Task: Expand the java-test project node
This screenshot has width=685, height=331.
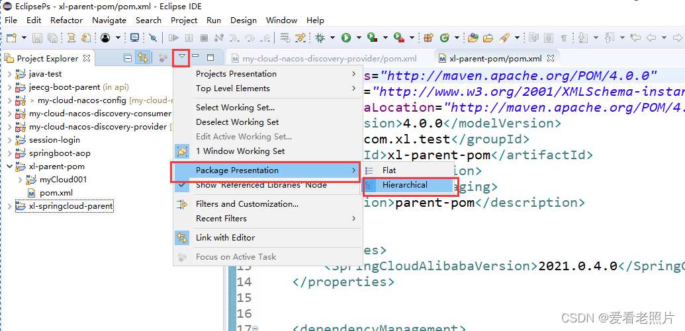Action: (10, 74)
